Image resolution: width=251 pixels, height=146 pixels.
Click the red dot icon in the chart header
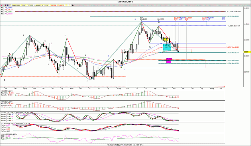point(1,5)
